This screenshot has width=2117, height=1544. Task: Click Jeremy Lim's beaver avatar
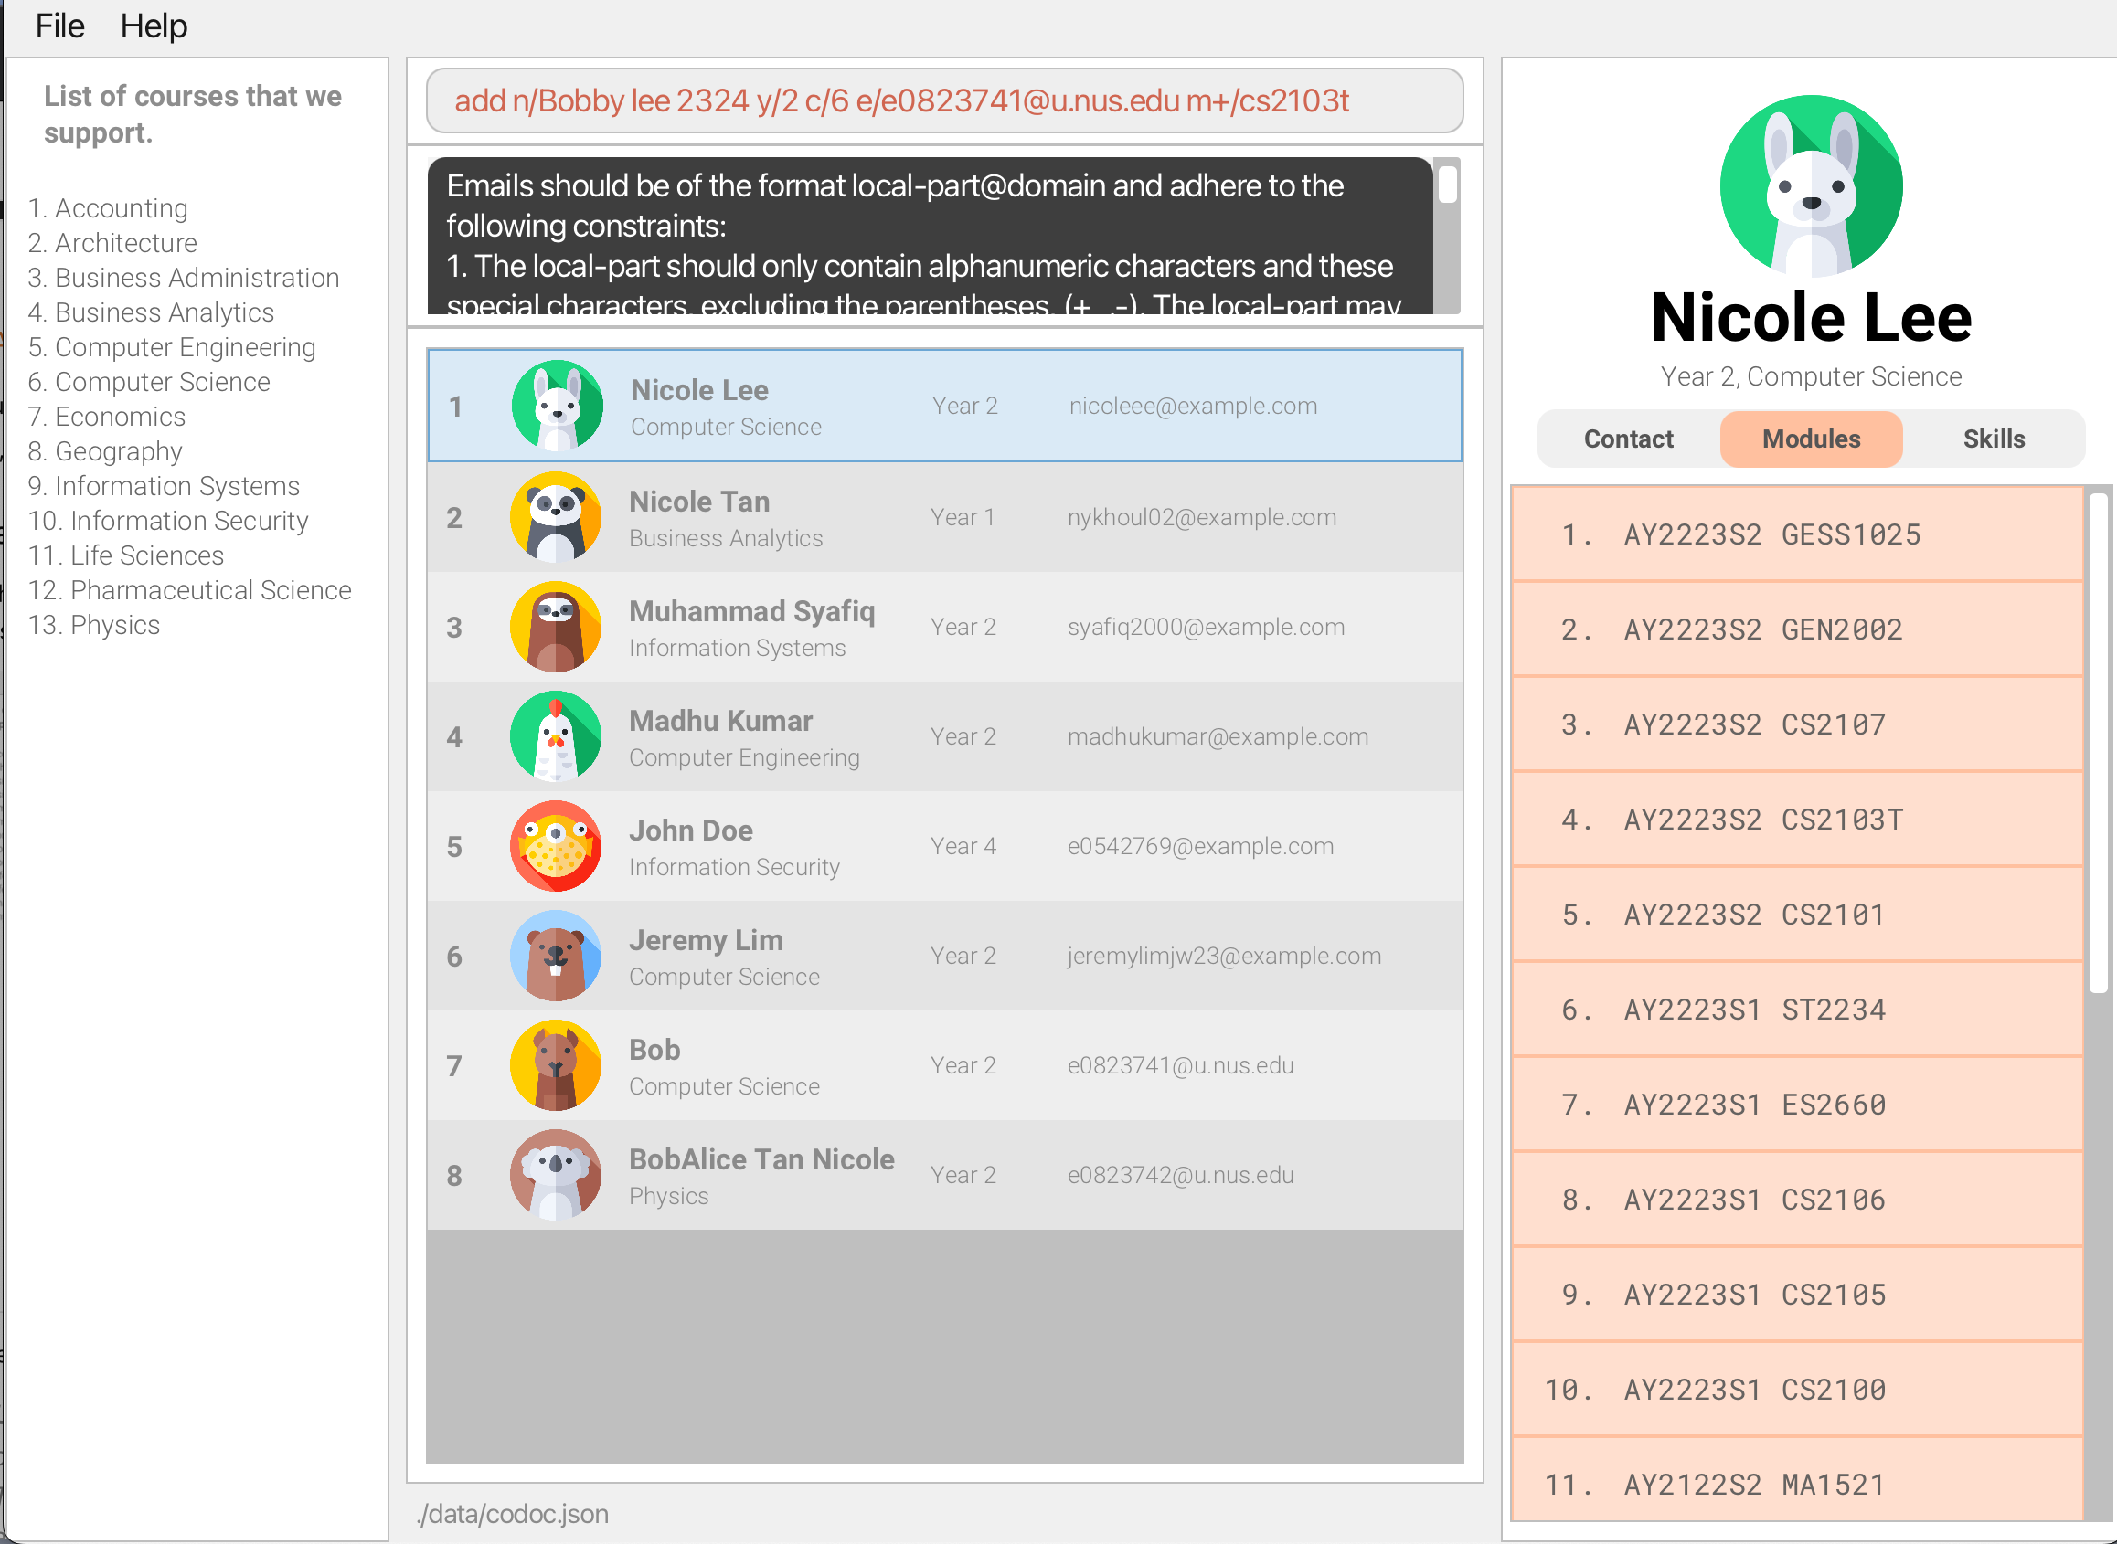(556, 956)
